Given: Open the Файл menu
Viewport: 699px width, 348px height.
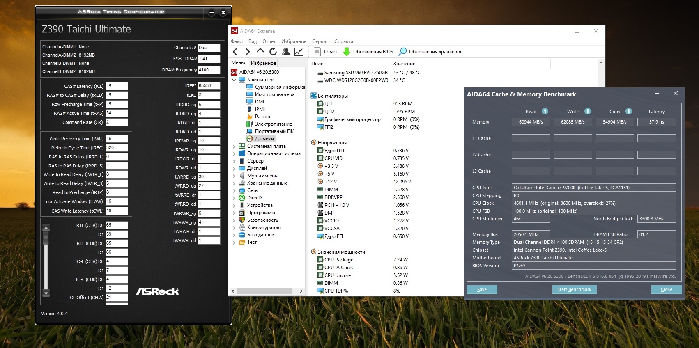Looking at the screenshot, I should 237,41.
